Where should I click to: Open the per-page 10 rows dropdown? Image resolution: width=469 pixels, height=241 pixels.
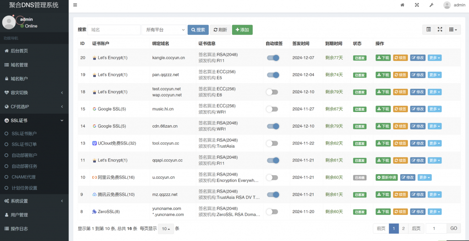[x=166, y=229]
